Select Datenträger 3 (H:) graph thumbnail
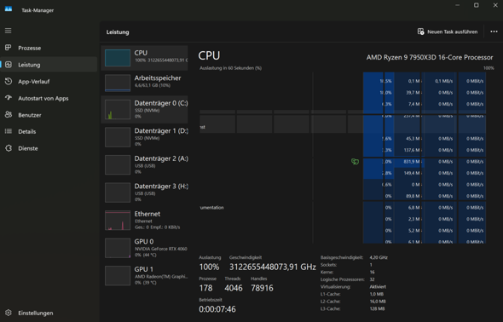Image resolution: width=503 pixels, height=322 pixels. tap(118, 193)
